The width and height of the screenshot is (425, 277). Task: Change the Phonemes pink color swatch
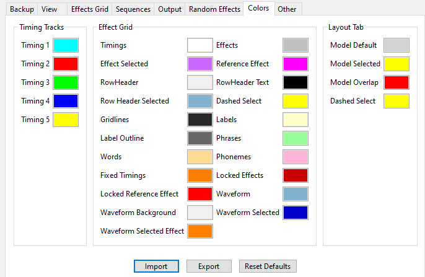coord(296,157)
